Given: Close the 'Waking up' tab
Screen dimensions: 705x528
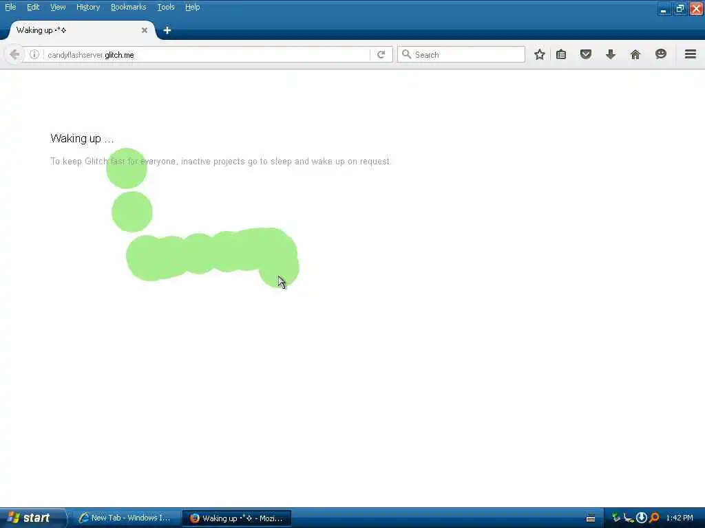Looking at the screenshot, I should (145, 30).
